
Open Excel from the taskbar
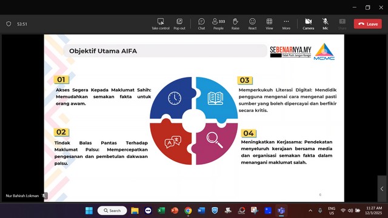click(161, 211)
